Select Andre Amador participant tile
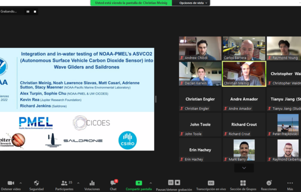This screenshot has width=301, height=192. (244, 99)
